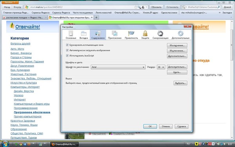235x147 pixels.
Task: Open the Дополнительные gear icon
Action: coord(181,33)
